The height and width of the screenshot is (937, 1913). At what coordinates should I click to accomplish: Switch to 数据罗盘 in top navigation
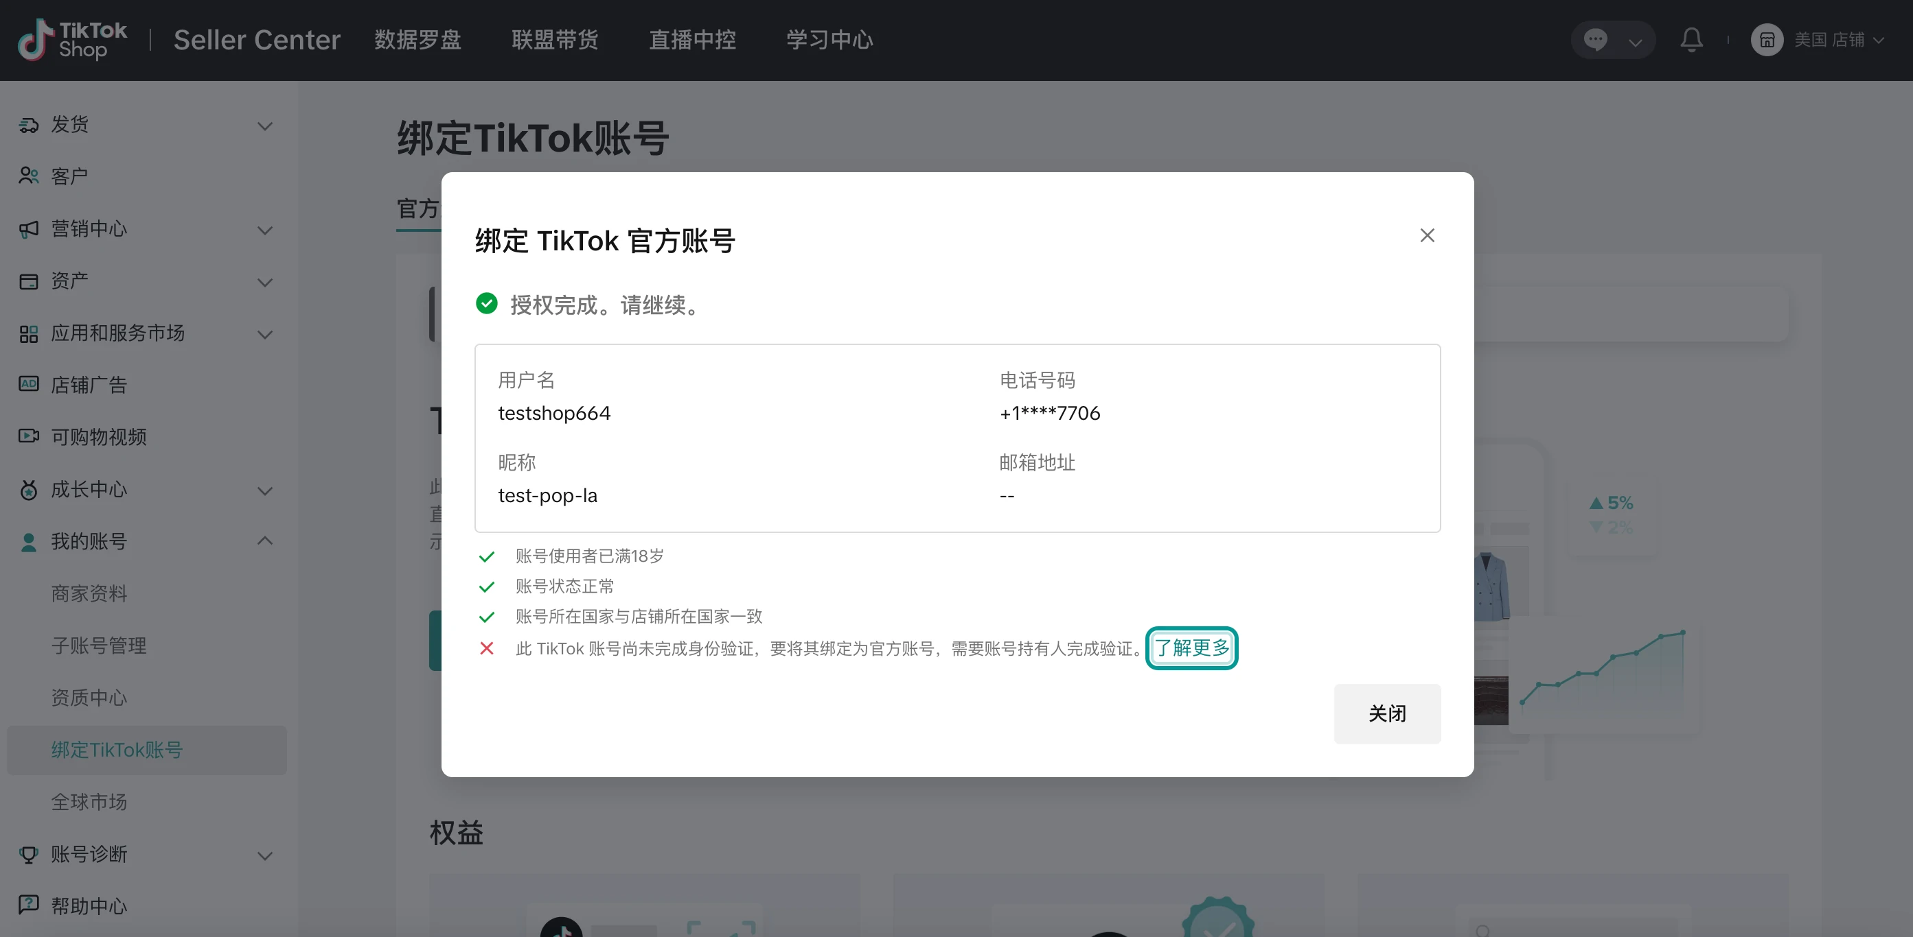(418, 39)
